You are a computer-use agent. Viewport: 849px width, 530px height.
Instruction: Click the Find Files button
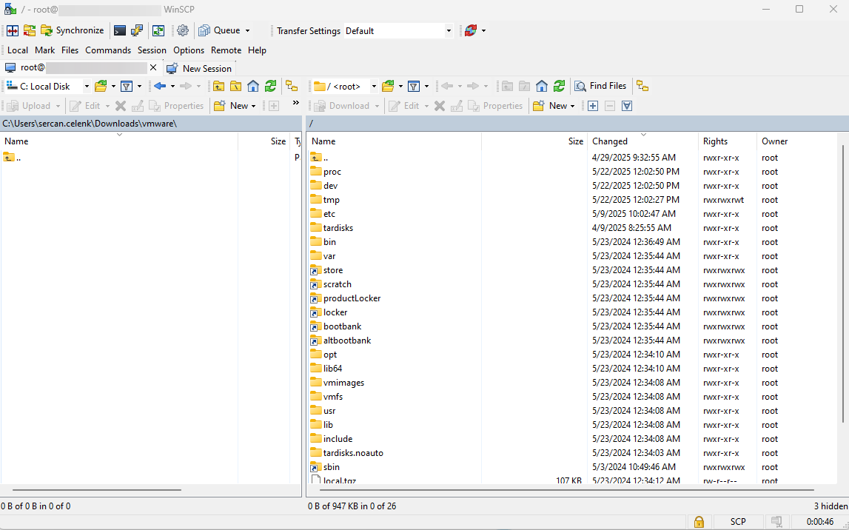click(600, 86)
